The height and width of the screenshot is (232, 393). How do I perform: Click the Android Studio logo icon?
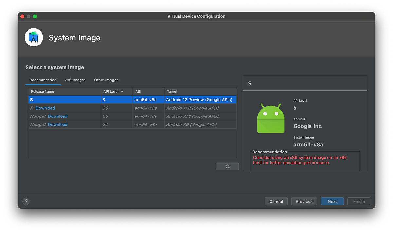[x=34, y=38]
